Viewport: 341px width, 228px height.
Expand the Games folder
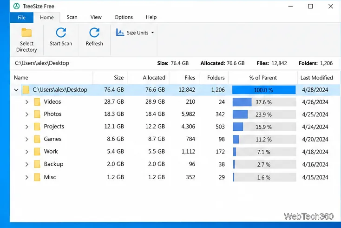click(x=27, y=139)
